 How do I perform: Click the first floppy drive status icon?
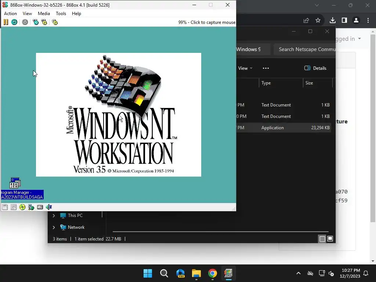pyautogui.click(x=5, y=207)
